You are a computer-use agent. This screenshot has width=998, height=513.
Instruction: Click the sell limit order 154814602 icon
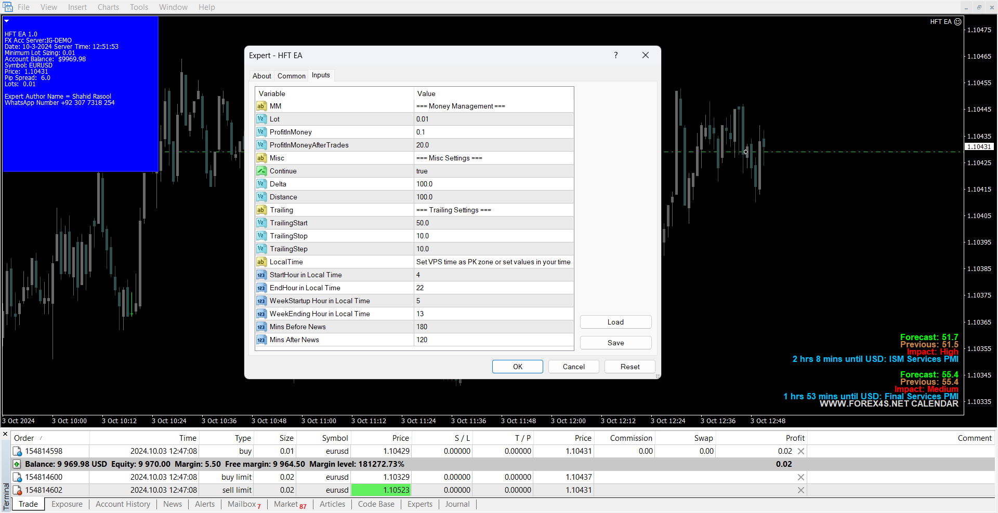click(17, 491)
